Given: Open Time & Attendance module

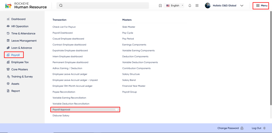Looking at the screenshot, I should coord(23,34).
